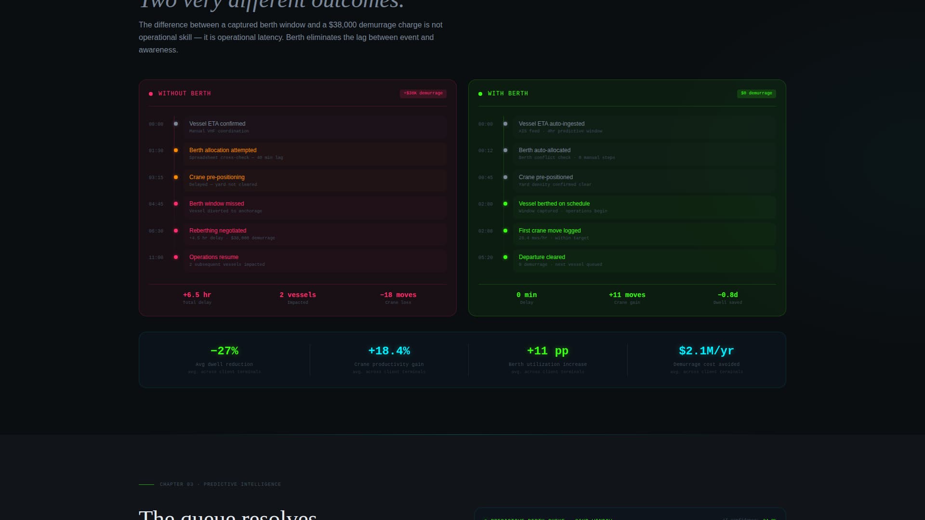Click the +11 moves crane gain stat
This screenshot has height=520, width=925.
(627, 295)
